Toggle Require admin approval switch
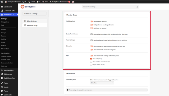Screen dimensions: 169x96 click(91, 21)
